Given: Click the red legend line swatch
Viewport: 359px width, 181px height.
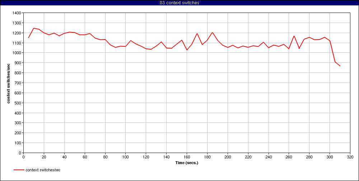Looking at the screenshot, I should (x=19, y=170).
